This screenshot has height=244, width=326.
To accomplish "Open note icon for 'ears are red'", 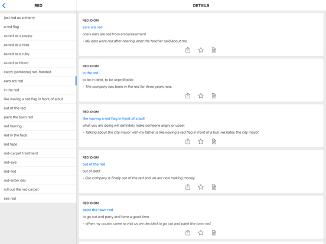I will [x=214, y=50].
